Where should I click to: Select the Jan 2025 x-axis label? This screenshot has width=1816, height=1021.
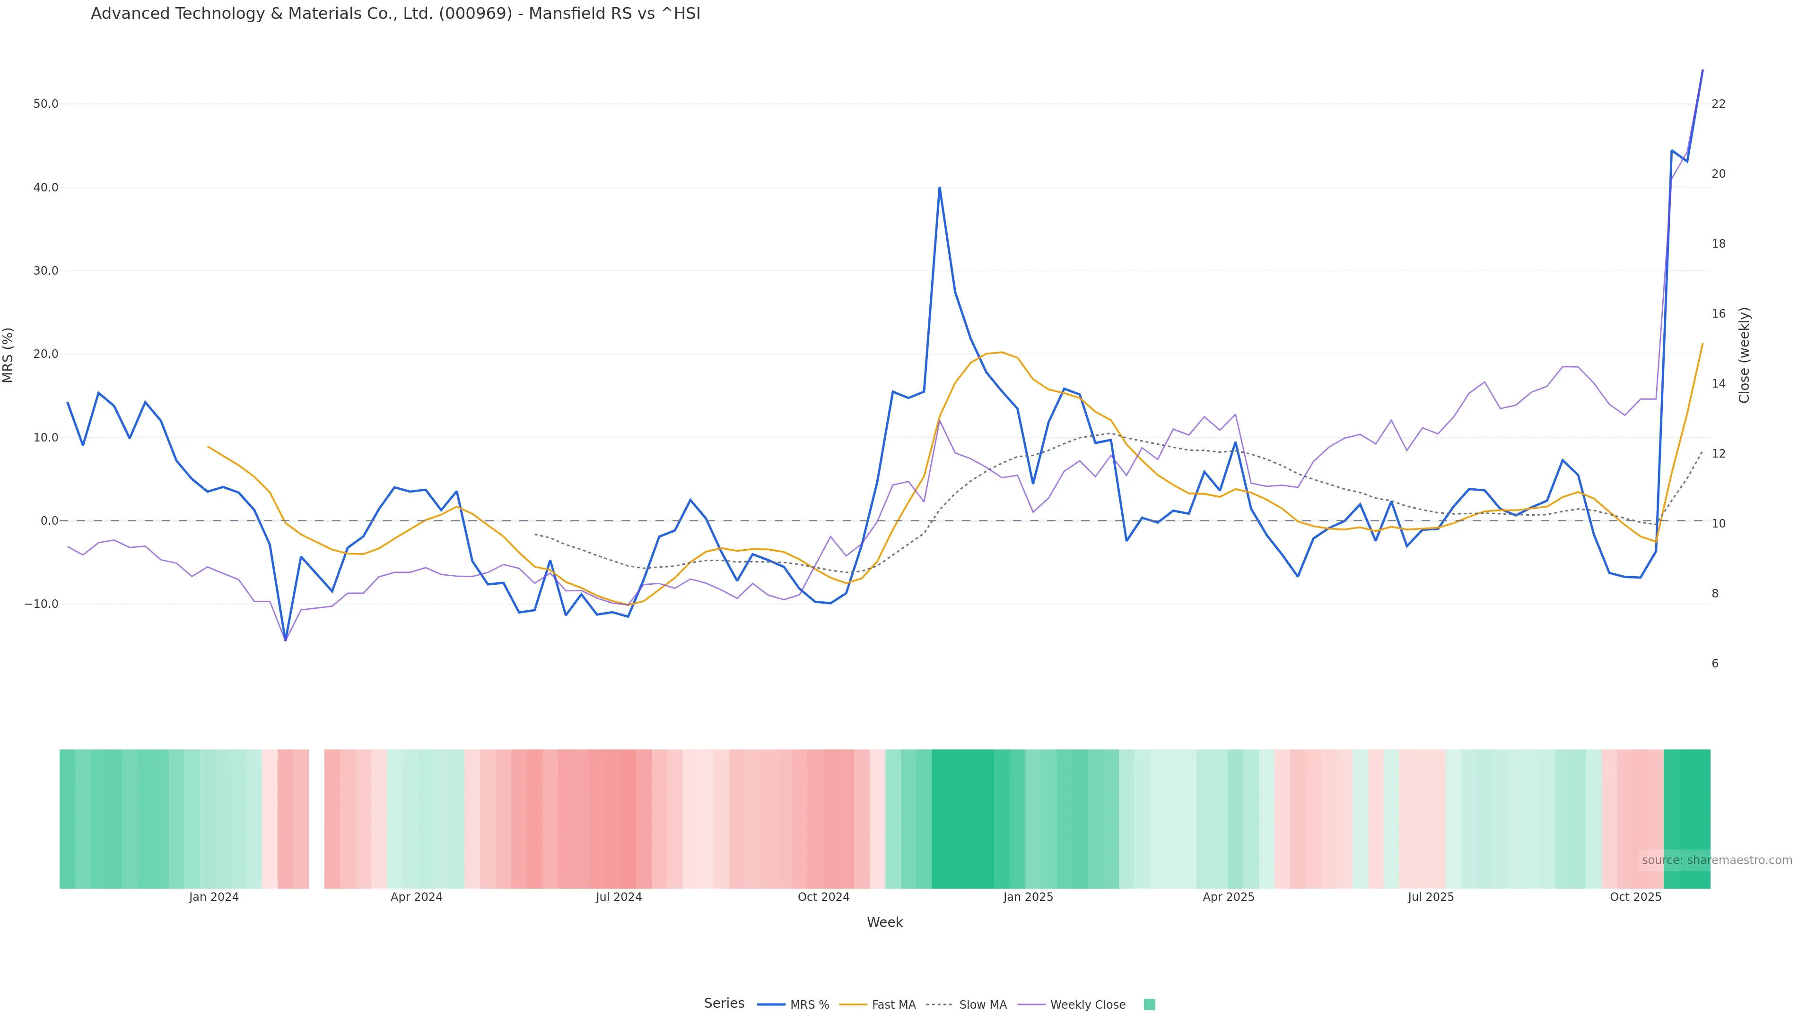[1028, 897]
